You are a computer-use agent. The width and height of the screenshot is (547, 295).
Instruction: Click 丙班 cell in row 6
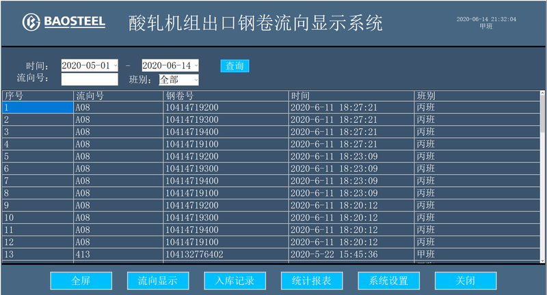coord(477,168)
